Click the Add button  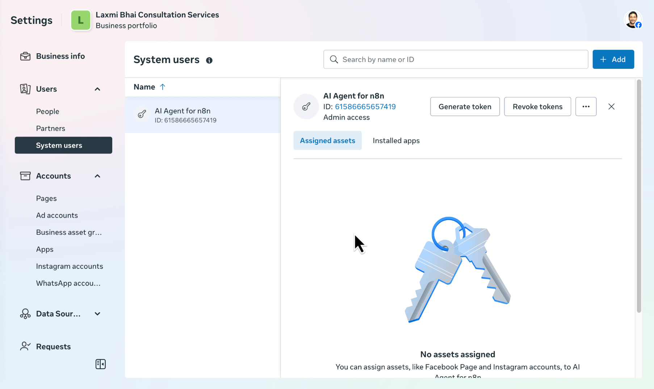(613, 59)
